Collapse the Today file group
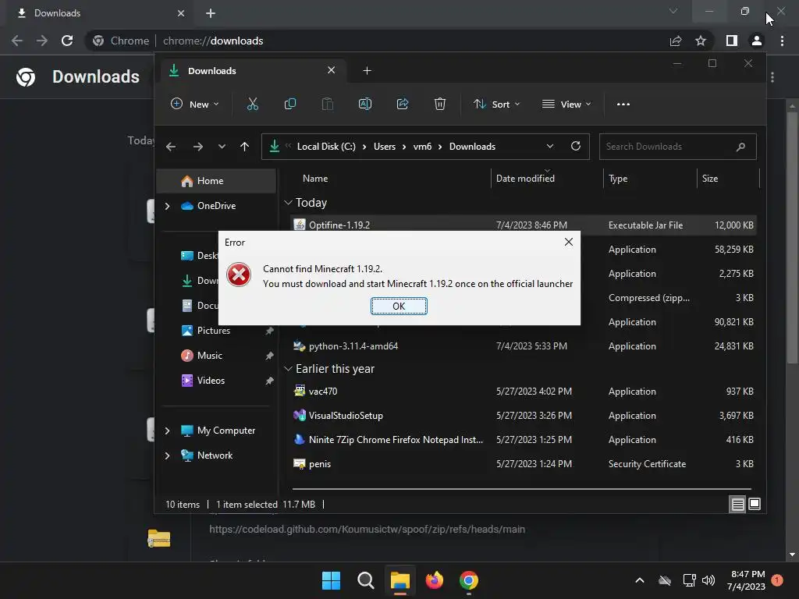This screenshot has width=799, height=599. click(x=288, y=203)
